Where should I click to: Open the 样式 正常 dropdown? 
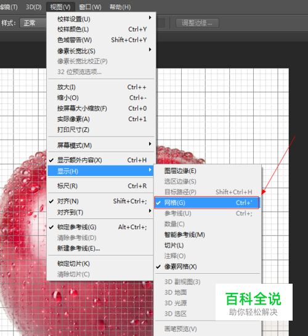point(33,23)
